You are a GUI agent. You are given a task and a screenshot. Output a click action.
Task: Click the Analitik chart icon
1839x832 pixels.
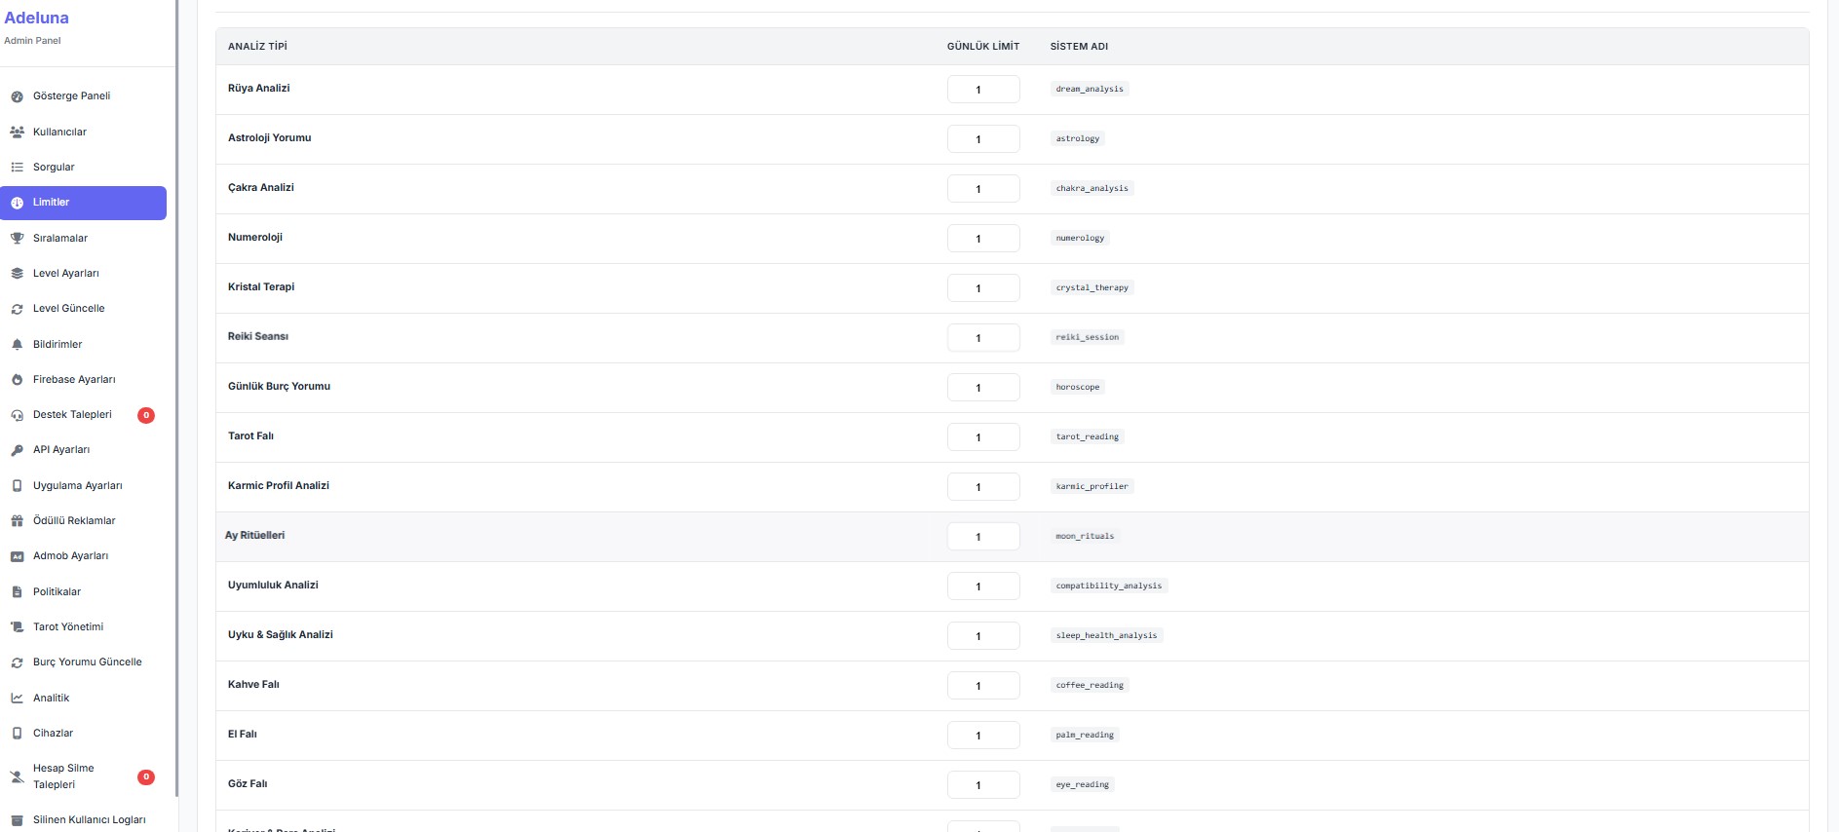pos(17,698)
